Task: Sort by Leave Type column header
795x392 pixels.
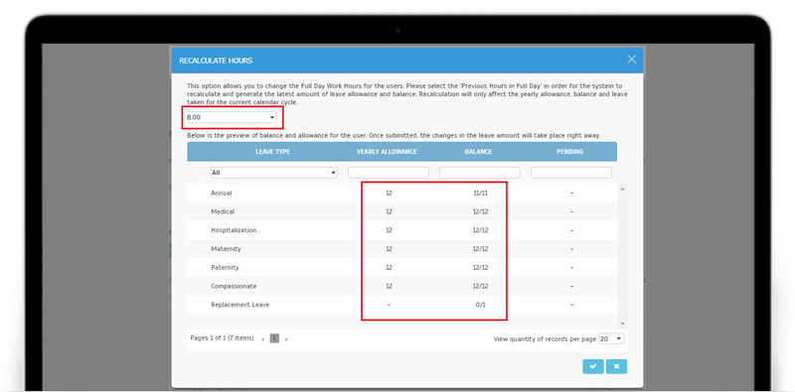Action: (x=272, y=152)
